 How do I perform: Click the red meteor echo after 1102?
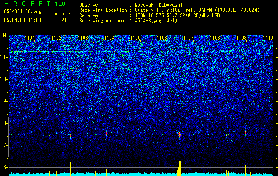click(71, 136)
